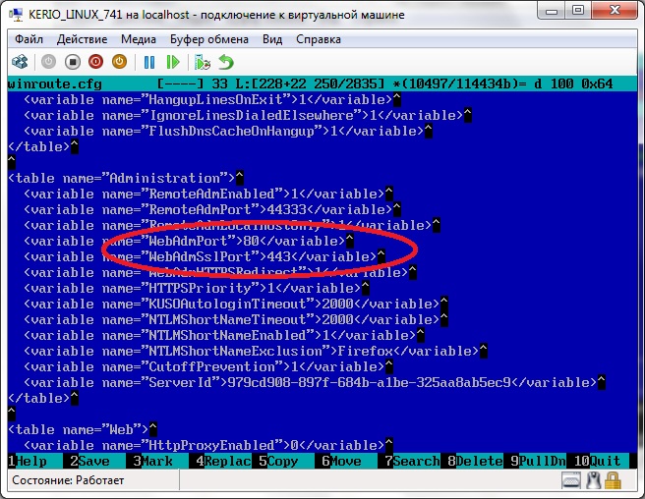The height and width of the screenshot is (499, 645).
Task: Open the Справка menu
Action: point(318,39)
